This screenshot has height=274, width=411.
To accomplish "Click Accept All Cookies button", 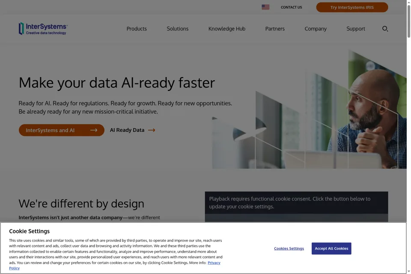I will [x=331, y=248].
